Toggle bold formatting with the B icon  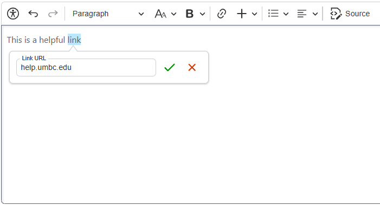[x=190, y=14]
